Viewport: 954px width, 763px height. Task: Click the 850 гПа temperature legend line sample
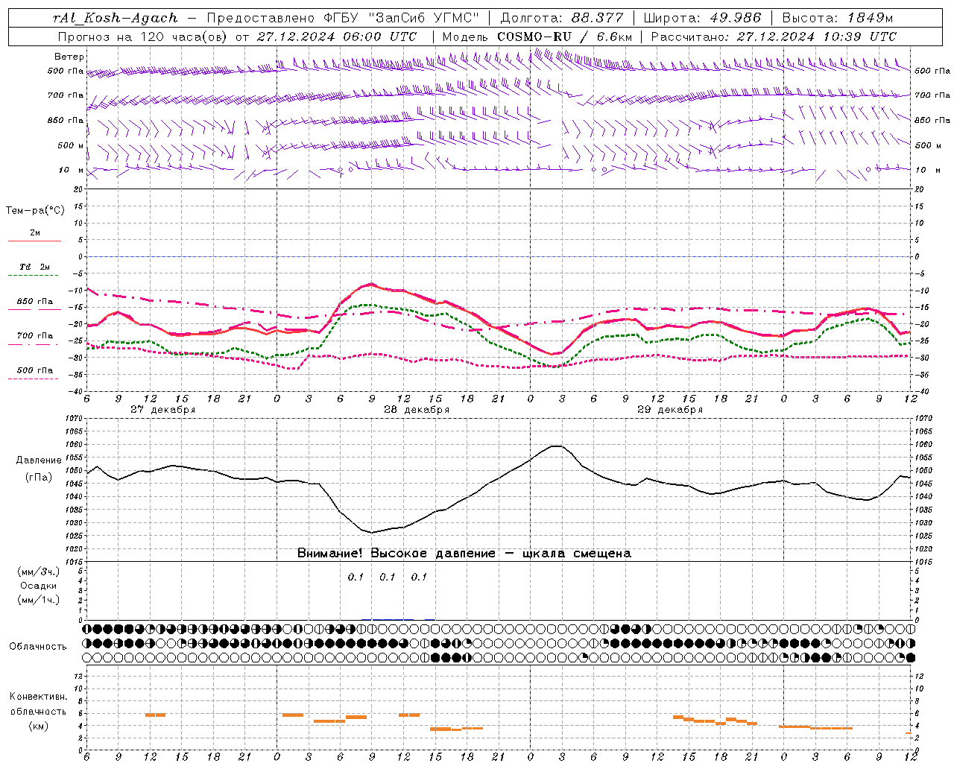(34, 310)
